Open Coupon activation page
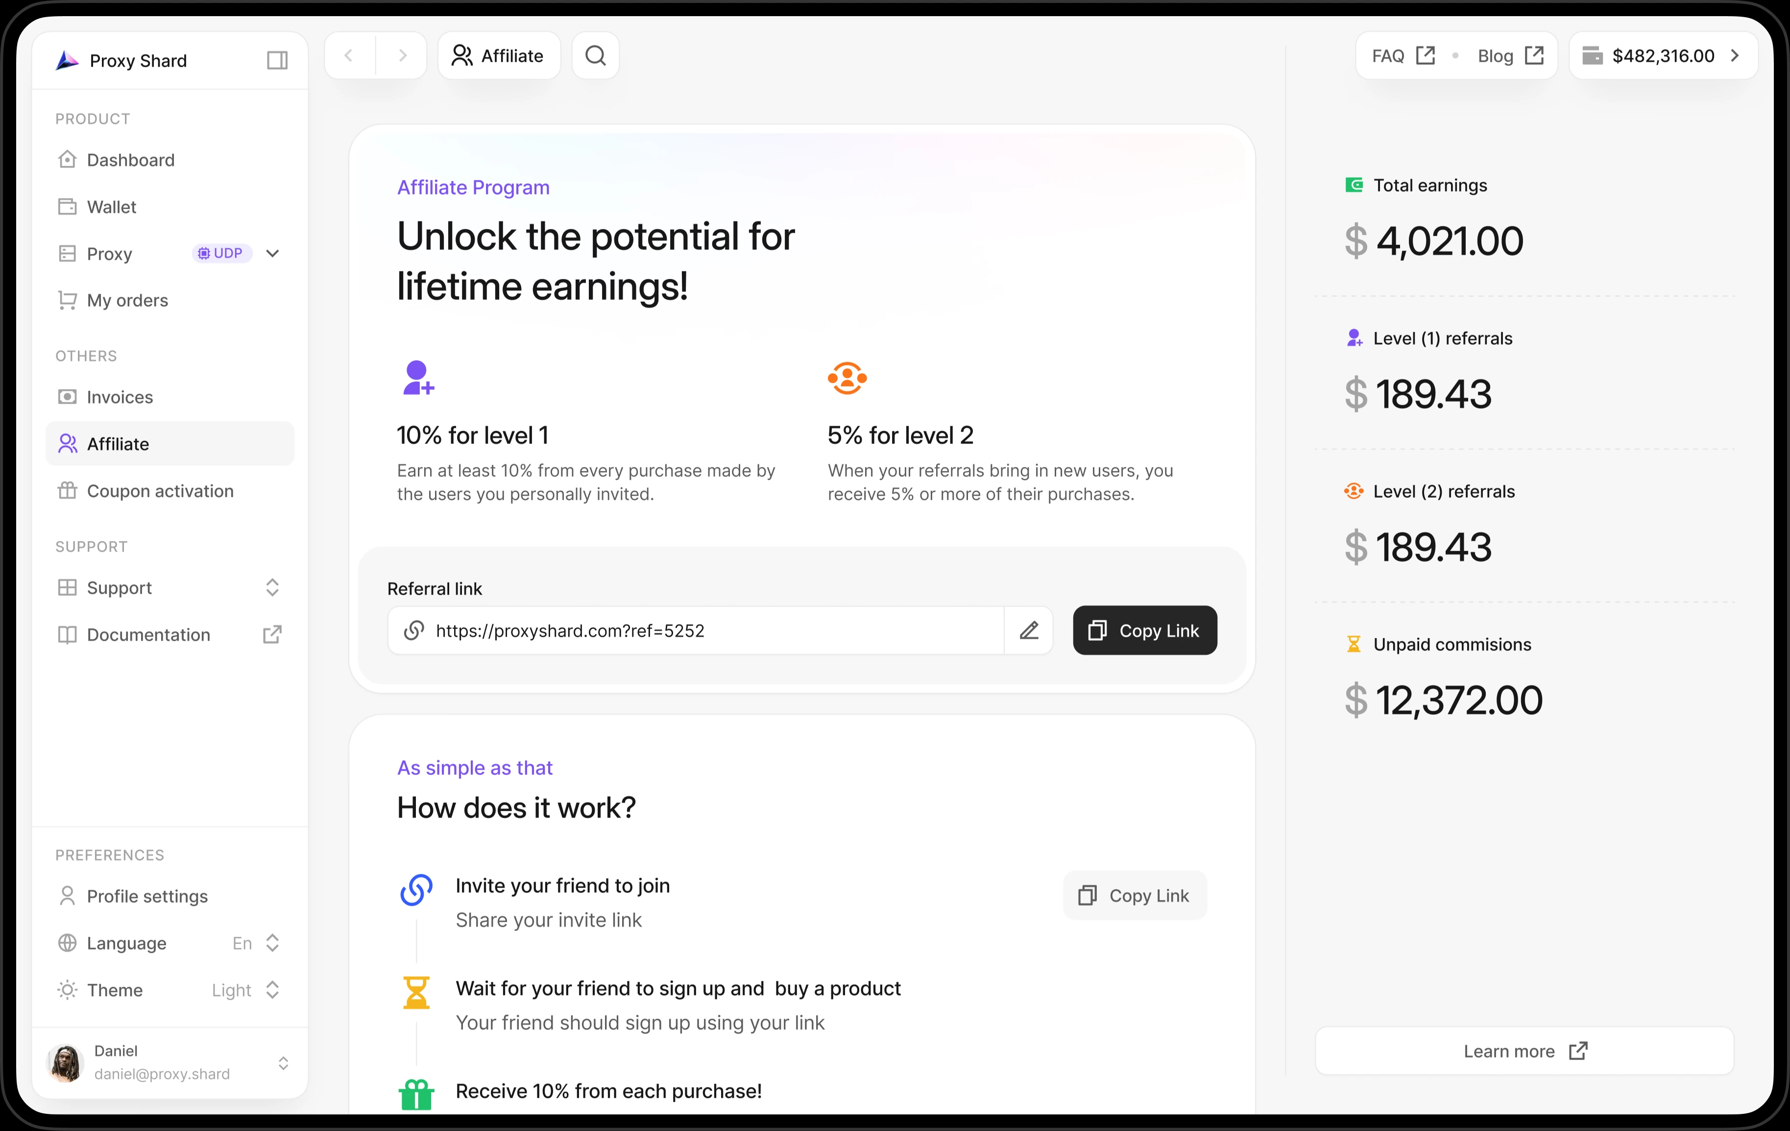 170,490
